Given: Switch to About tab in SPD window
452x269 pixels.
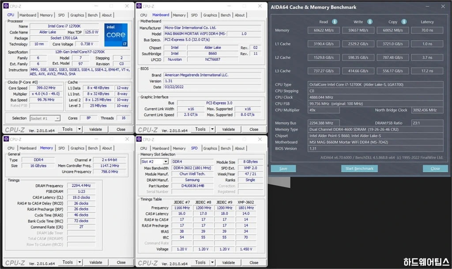Looking at the screenshot, I should pos(240,148).
